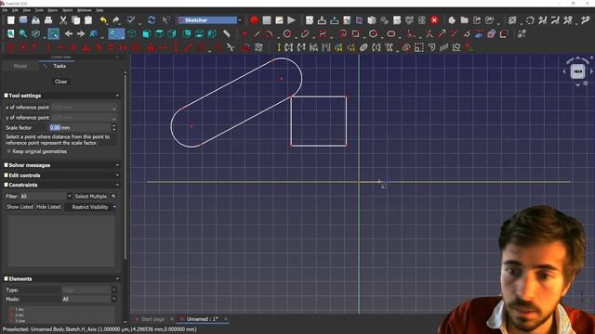The height and width of the screenshot is (334, 595).
Task: Cut selection with the scissors icon
Action: [63, 20]
